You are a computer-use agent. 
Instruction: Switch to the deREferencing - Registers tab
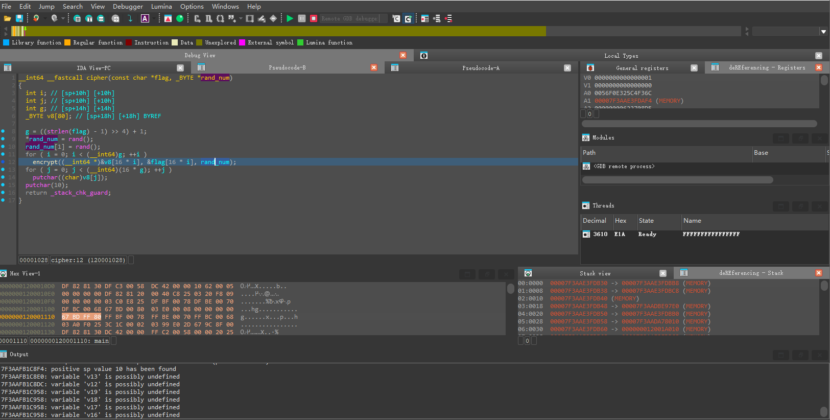(x=767, y=67)
